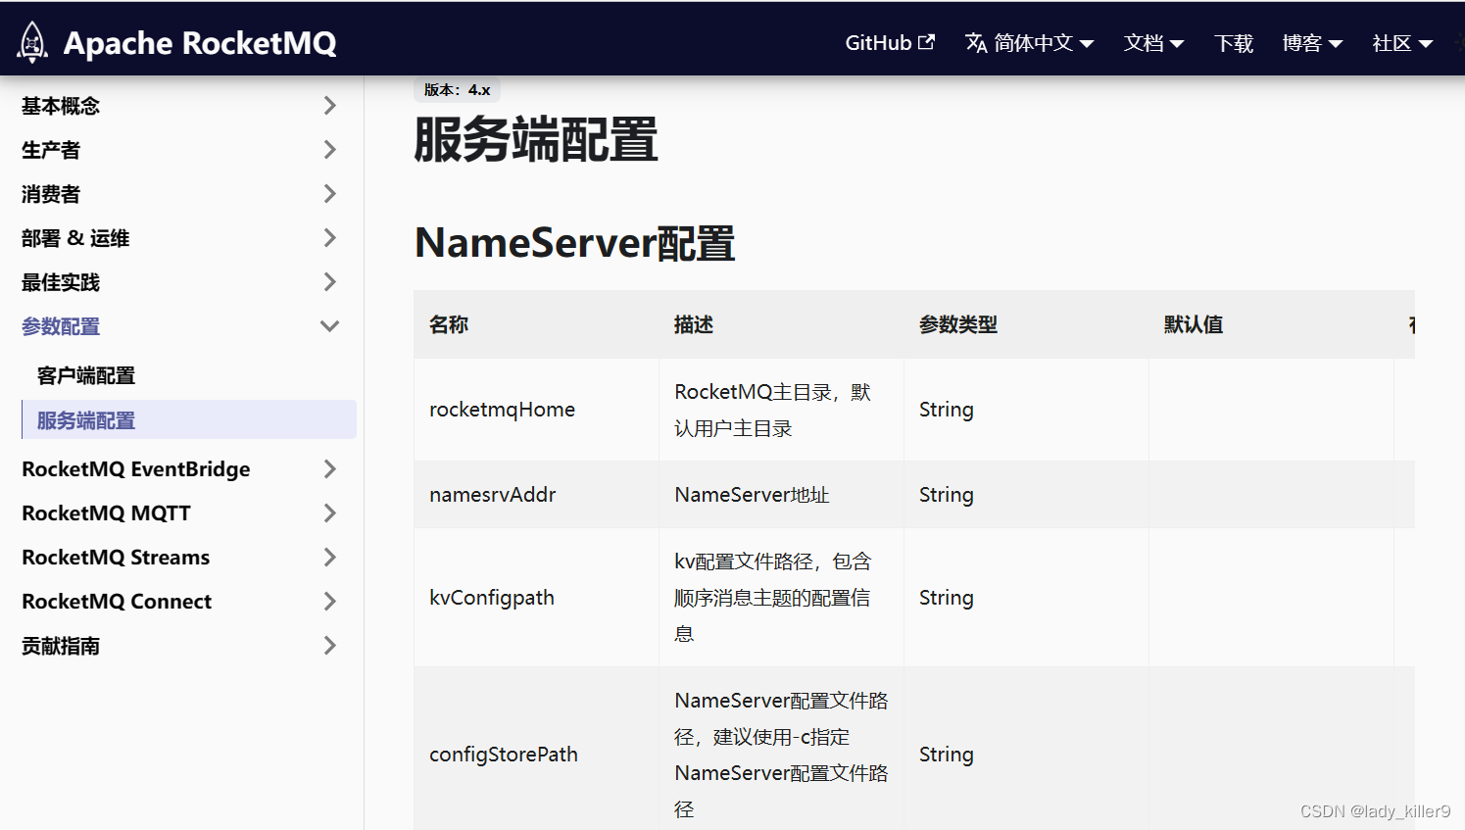The width and height of the screenshot is (1465, 830).
Task: Click the 参数配置 sidebar category label
Action: coord(61,326)
